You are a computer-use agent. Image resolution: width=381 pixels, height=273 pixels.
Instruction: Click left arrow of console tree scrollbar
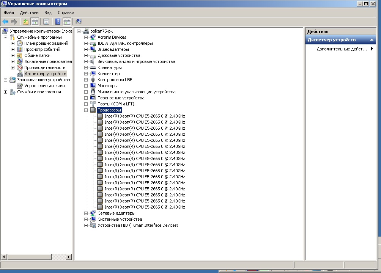[x=4, y=257]
